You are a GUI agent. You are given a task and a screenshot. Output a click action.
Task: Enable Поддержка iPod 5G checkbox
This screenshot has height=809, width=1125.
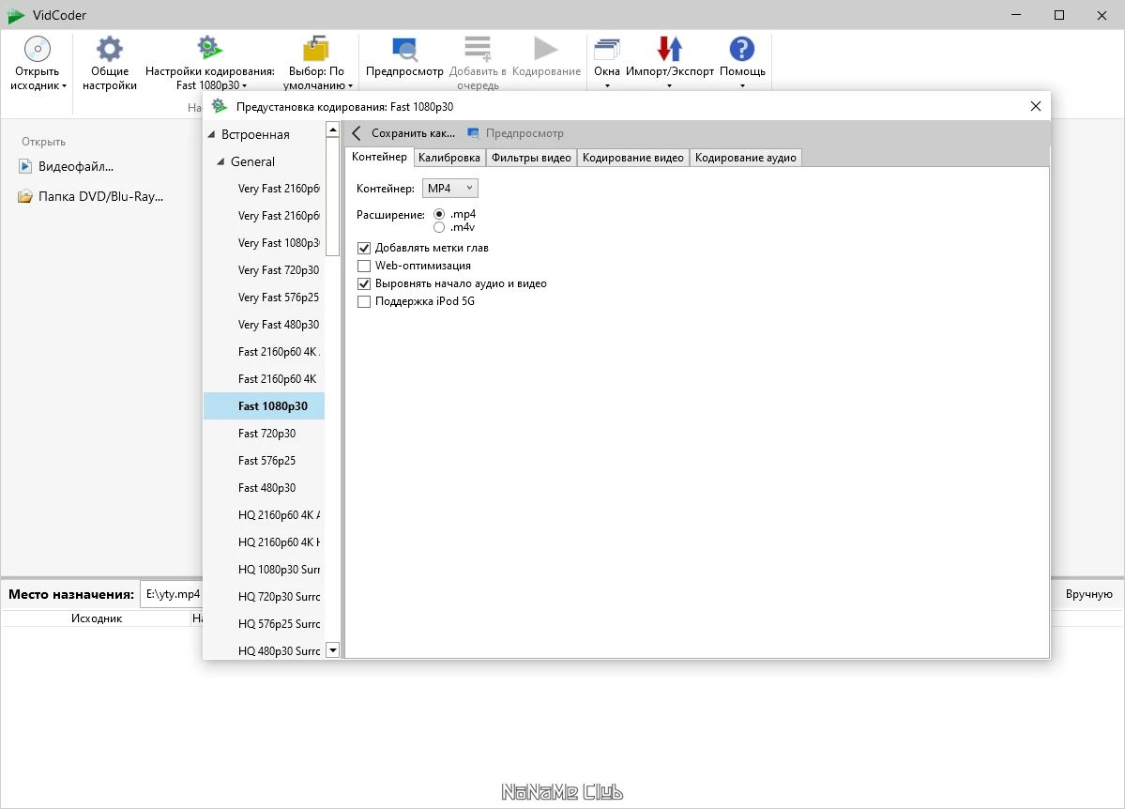click(364, 301)
